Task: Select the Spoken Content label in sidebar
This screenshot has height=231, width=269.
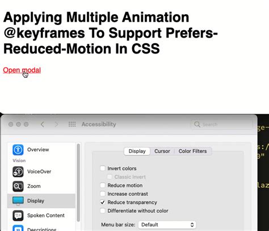Action: 46,216
